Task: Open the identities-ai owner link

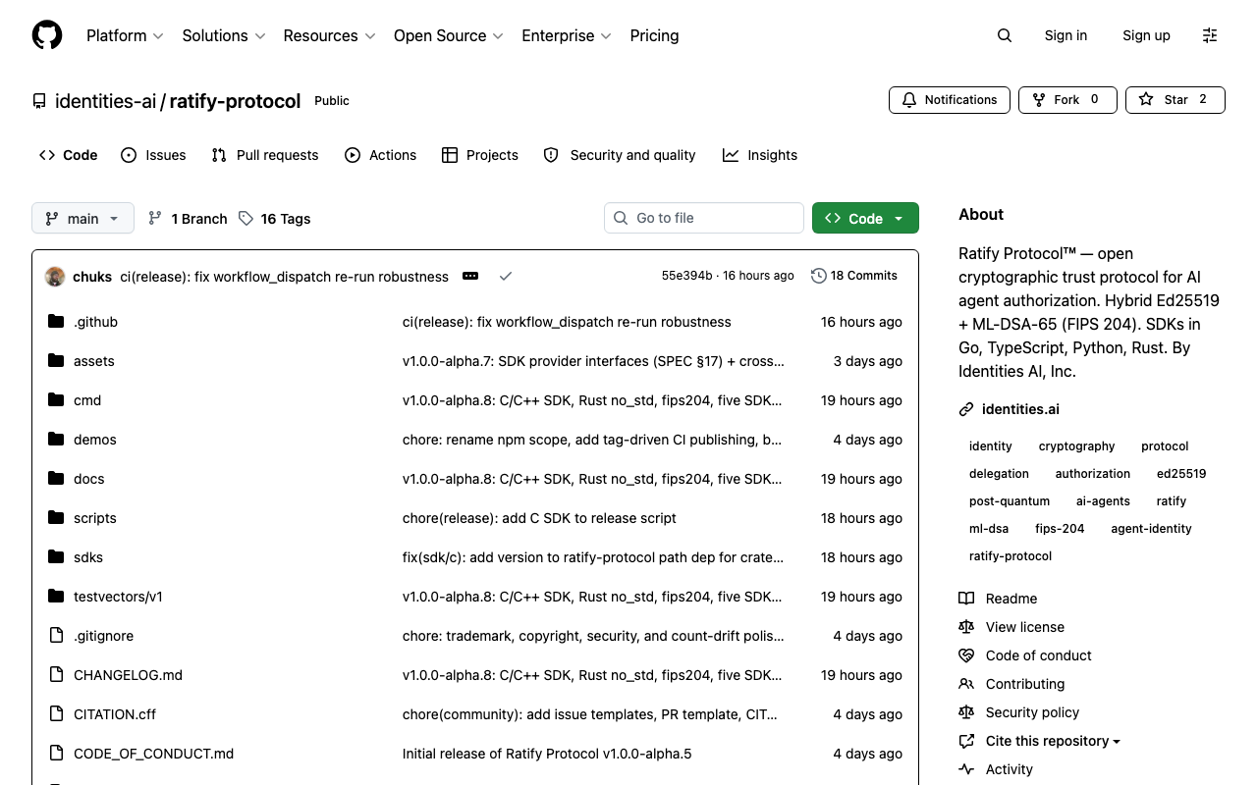Action: 106,101
